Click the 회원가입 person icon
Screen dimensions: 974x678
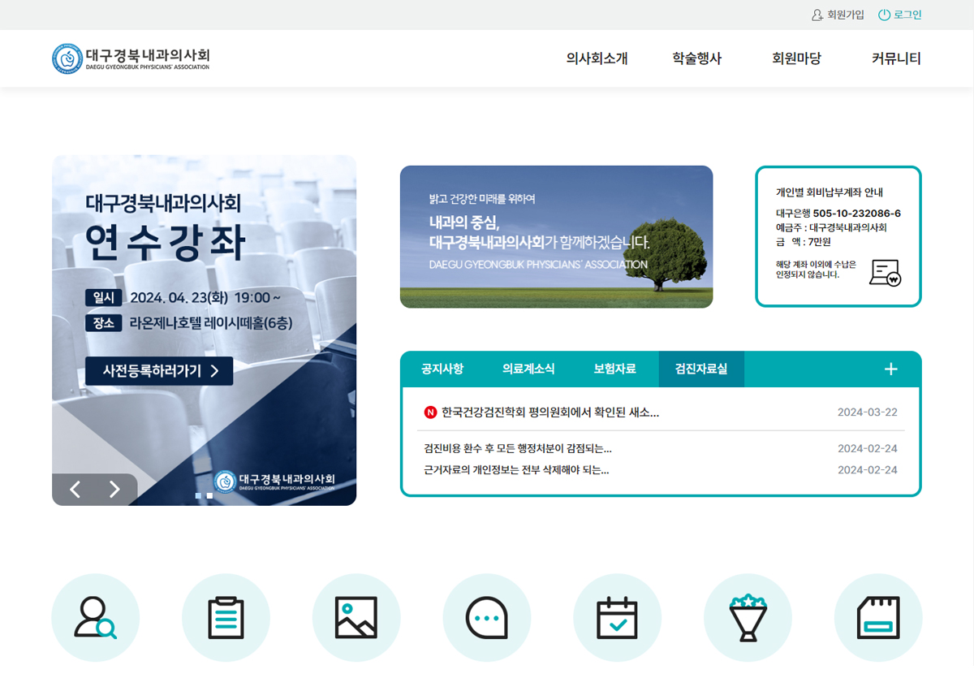(817, 15)
